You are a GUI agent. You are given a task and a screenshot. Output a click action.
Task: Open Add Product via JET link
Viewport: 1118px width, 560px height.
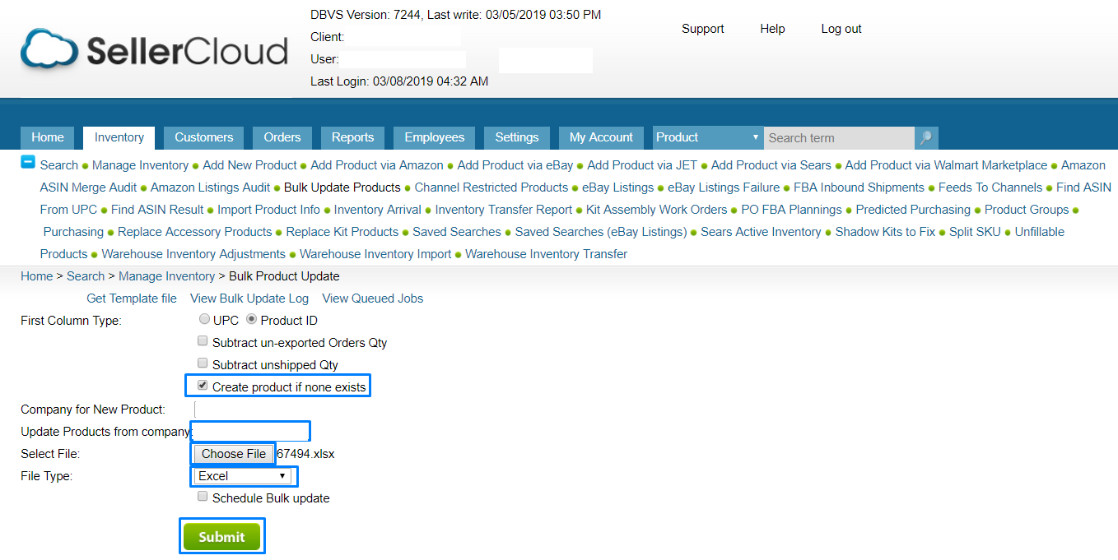click(x=642, y=165)
